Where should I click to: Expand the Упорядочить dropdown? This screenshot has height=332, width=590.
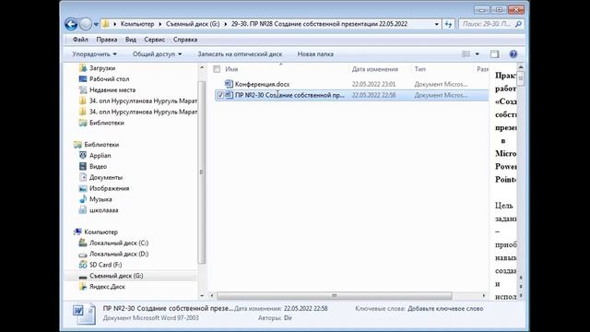(94, 54)
